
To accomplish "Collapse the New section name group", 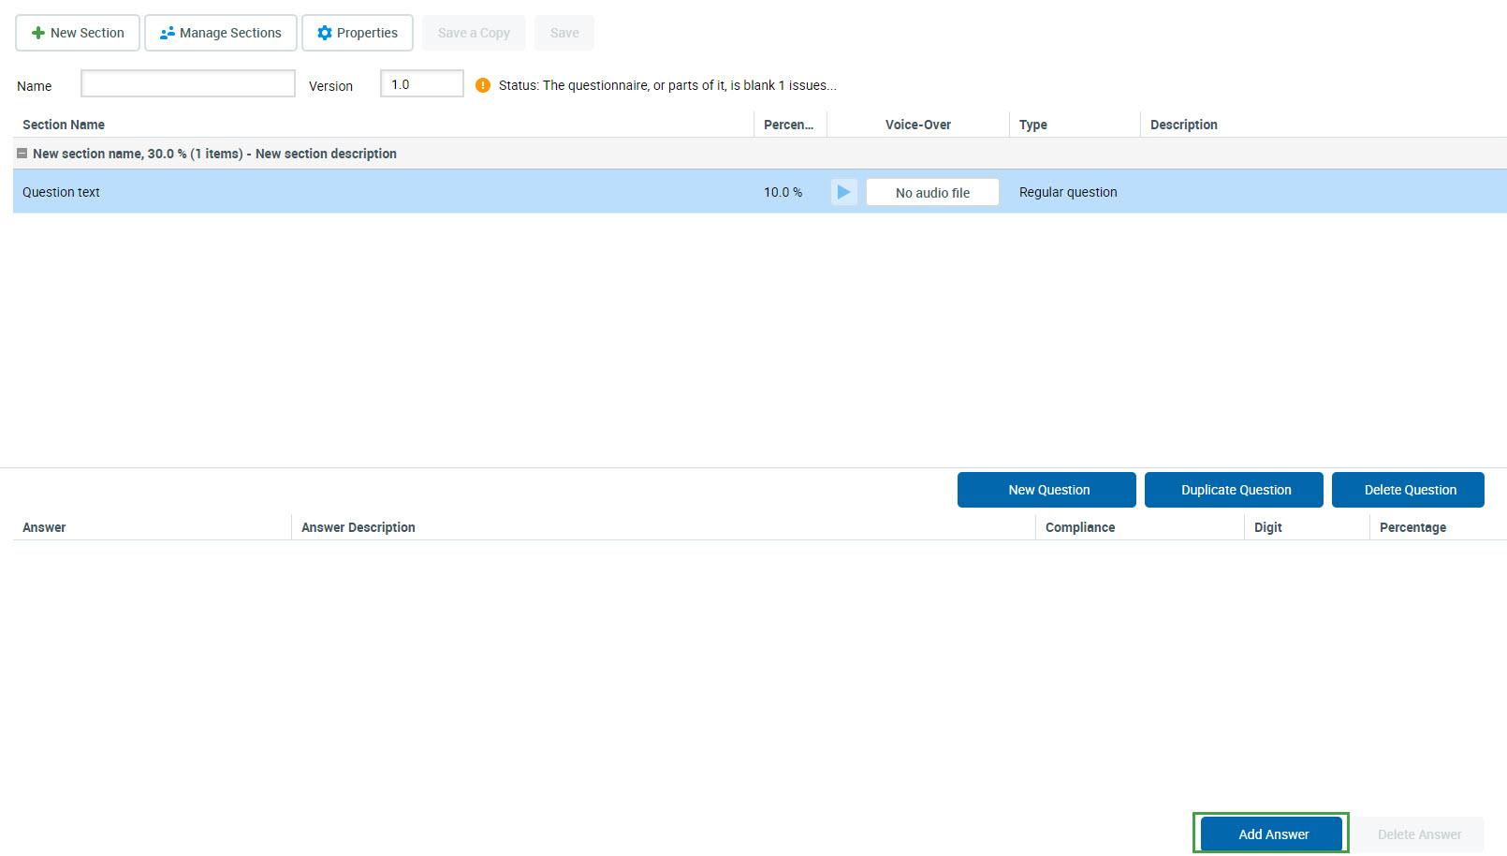I will (22, 154).
